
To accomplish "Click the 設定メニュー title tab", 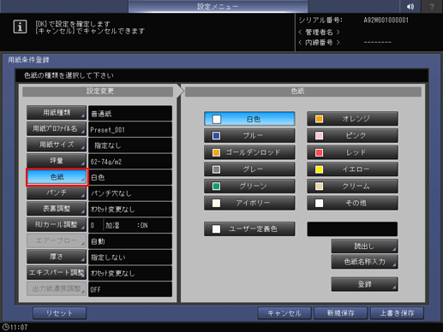I will point(218,6).
